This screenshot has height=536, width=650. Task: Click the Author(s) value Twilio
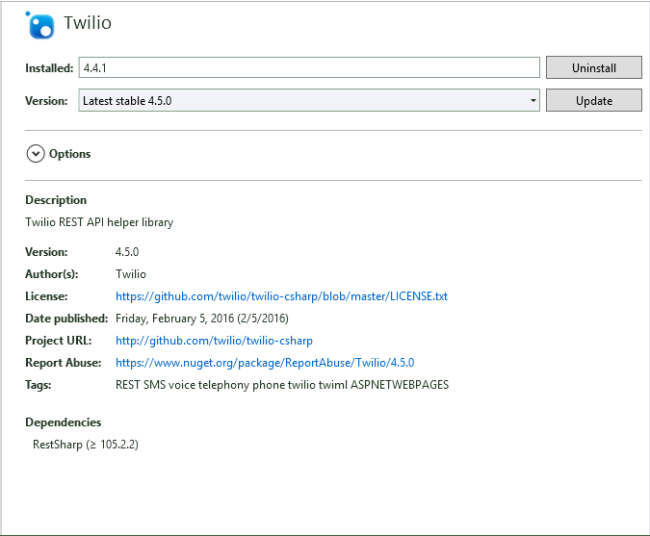click(x=131, y=274)
